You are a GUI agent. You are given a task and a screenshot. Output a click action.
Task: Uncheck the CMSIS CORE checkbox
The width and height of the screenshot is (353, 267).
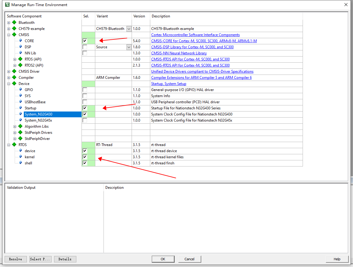click(85, 41)
